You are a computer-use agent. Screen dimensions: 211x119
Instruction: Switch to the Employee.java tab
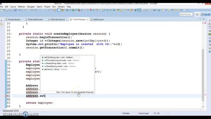click(x=13, y=20)
